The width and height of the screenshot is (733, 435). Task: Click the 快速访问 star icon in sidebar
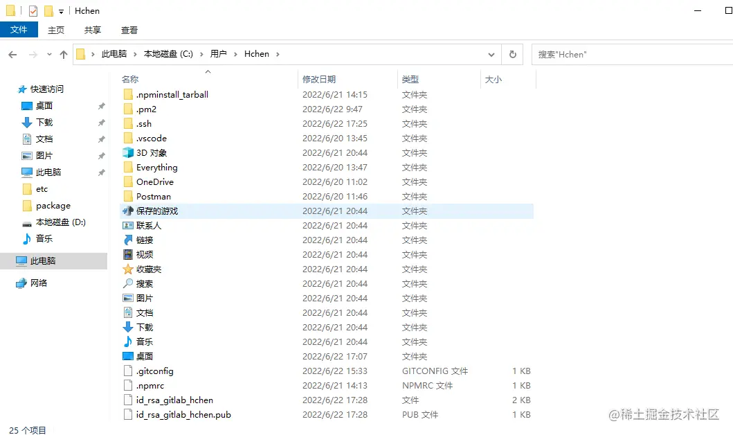pyautogui.click(x=21, y=89)
